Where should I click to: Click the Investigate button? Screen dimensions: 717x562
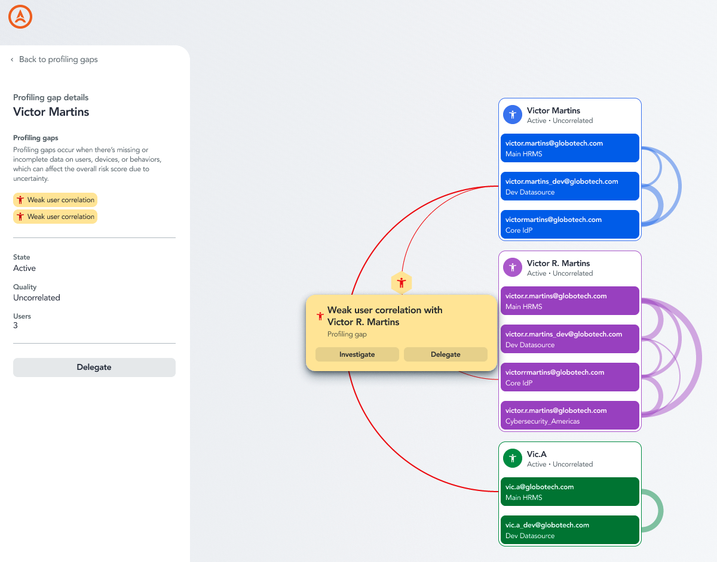[x=357, y=354]
